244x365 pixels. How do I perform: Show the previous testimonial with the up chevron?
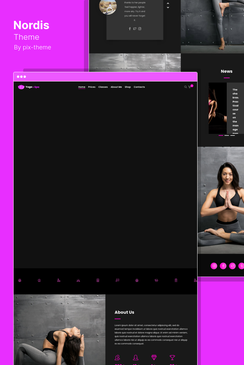[168, 4]
